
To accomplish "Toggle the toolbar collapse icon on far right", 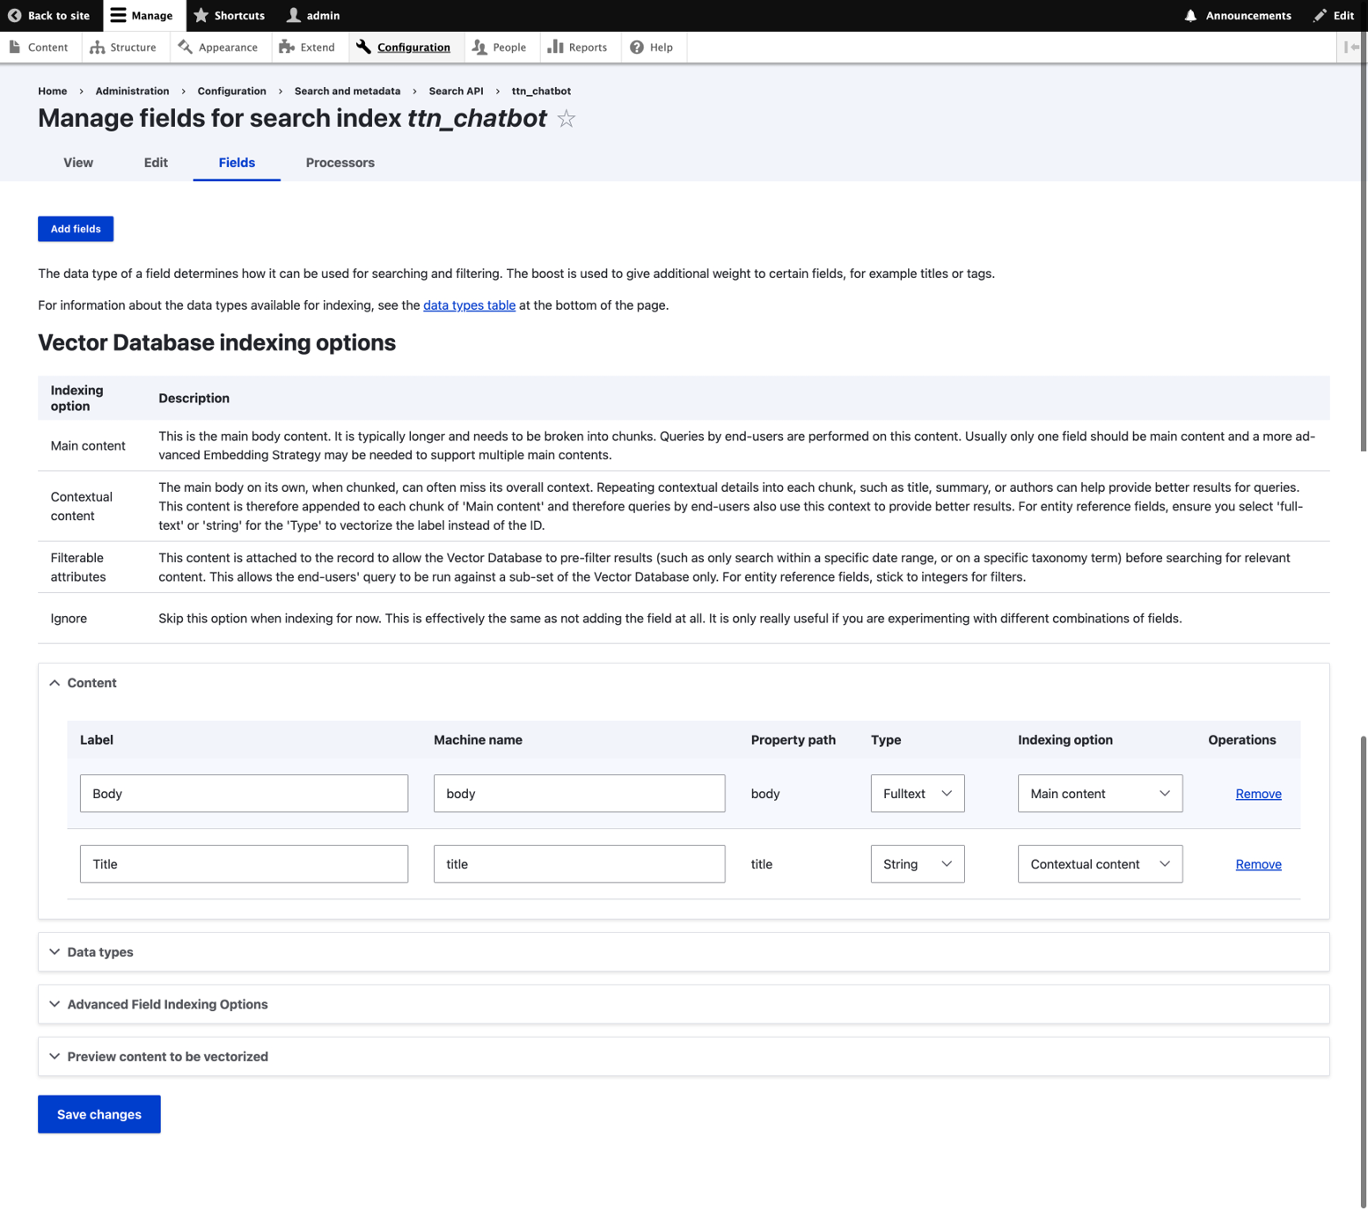I will click(x=1352, y=47).
